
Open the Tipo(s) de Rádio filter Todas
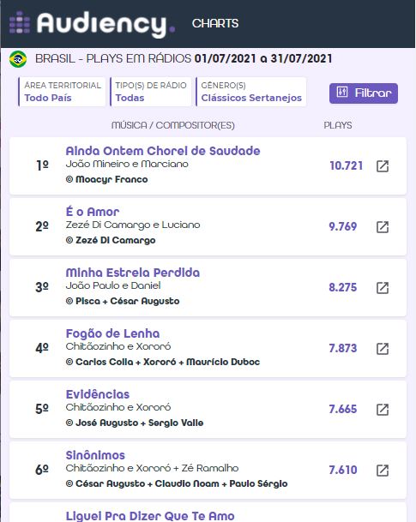pyautogui.click(x=151, y=92)
